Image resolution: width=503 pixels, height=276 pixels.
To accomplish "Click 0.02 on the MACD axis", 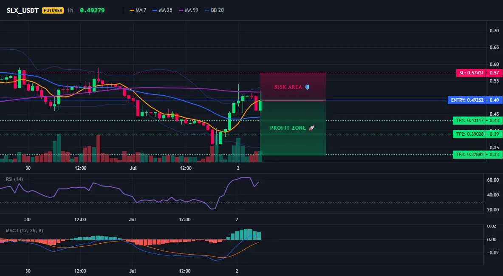I will pos(492,227).
